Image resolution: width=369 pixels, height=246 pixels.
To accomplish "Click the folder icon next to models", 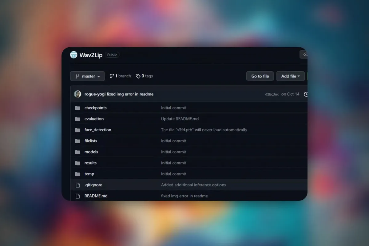I will pyautogui.click(x=77, y=152).
